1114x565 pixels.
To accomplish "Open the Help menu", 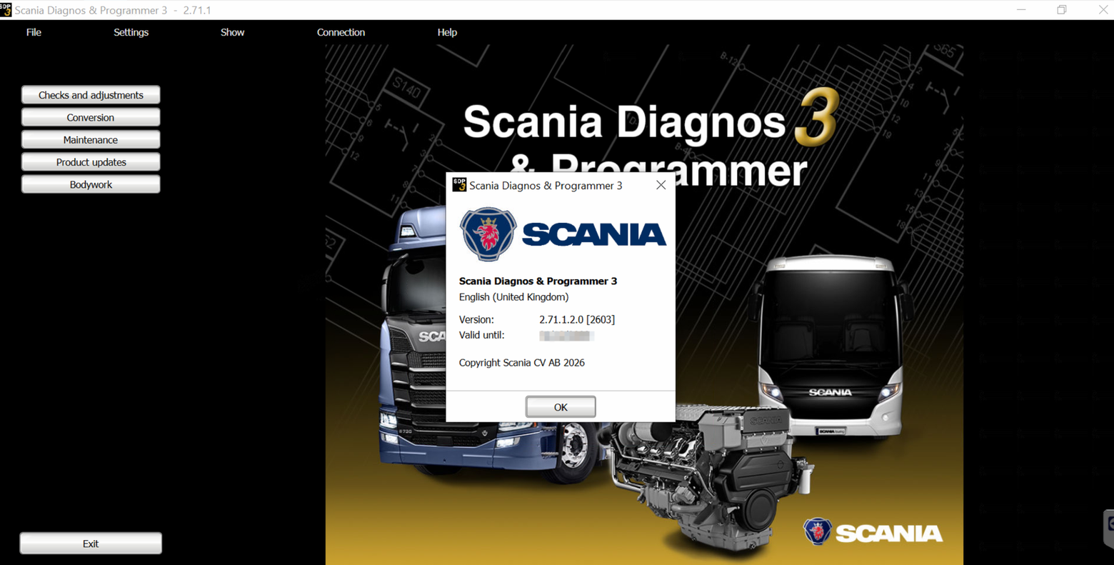I will [x=447, y=32].
